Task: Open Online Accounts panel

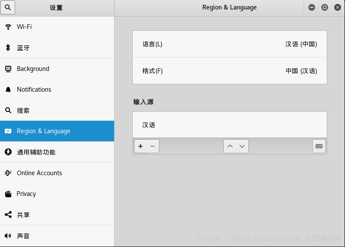Action: 57,173
